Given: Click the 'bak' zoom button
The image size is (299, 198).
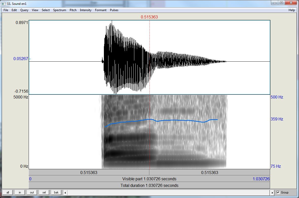Looking at the screenshot, I should coord(56,192).
